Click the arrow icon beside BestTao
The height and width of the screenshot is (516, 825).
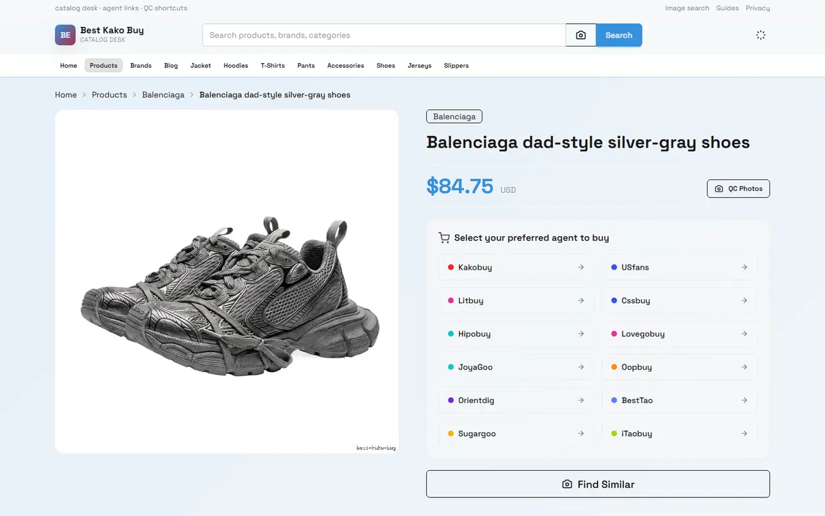(744, 401)
